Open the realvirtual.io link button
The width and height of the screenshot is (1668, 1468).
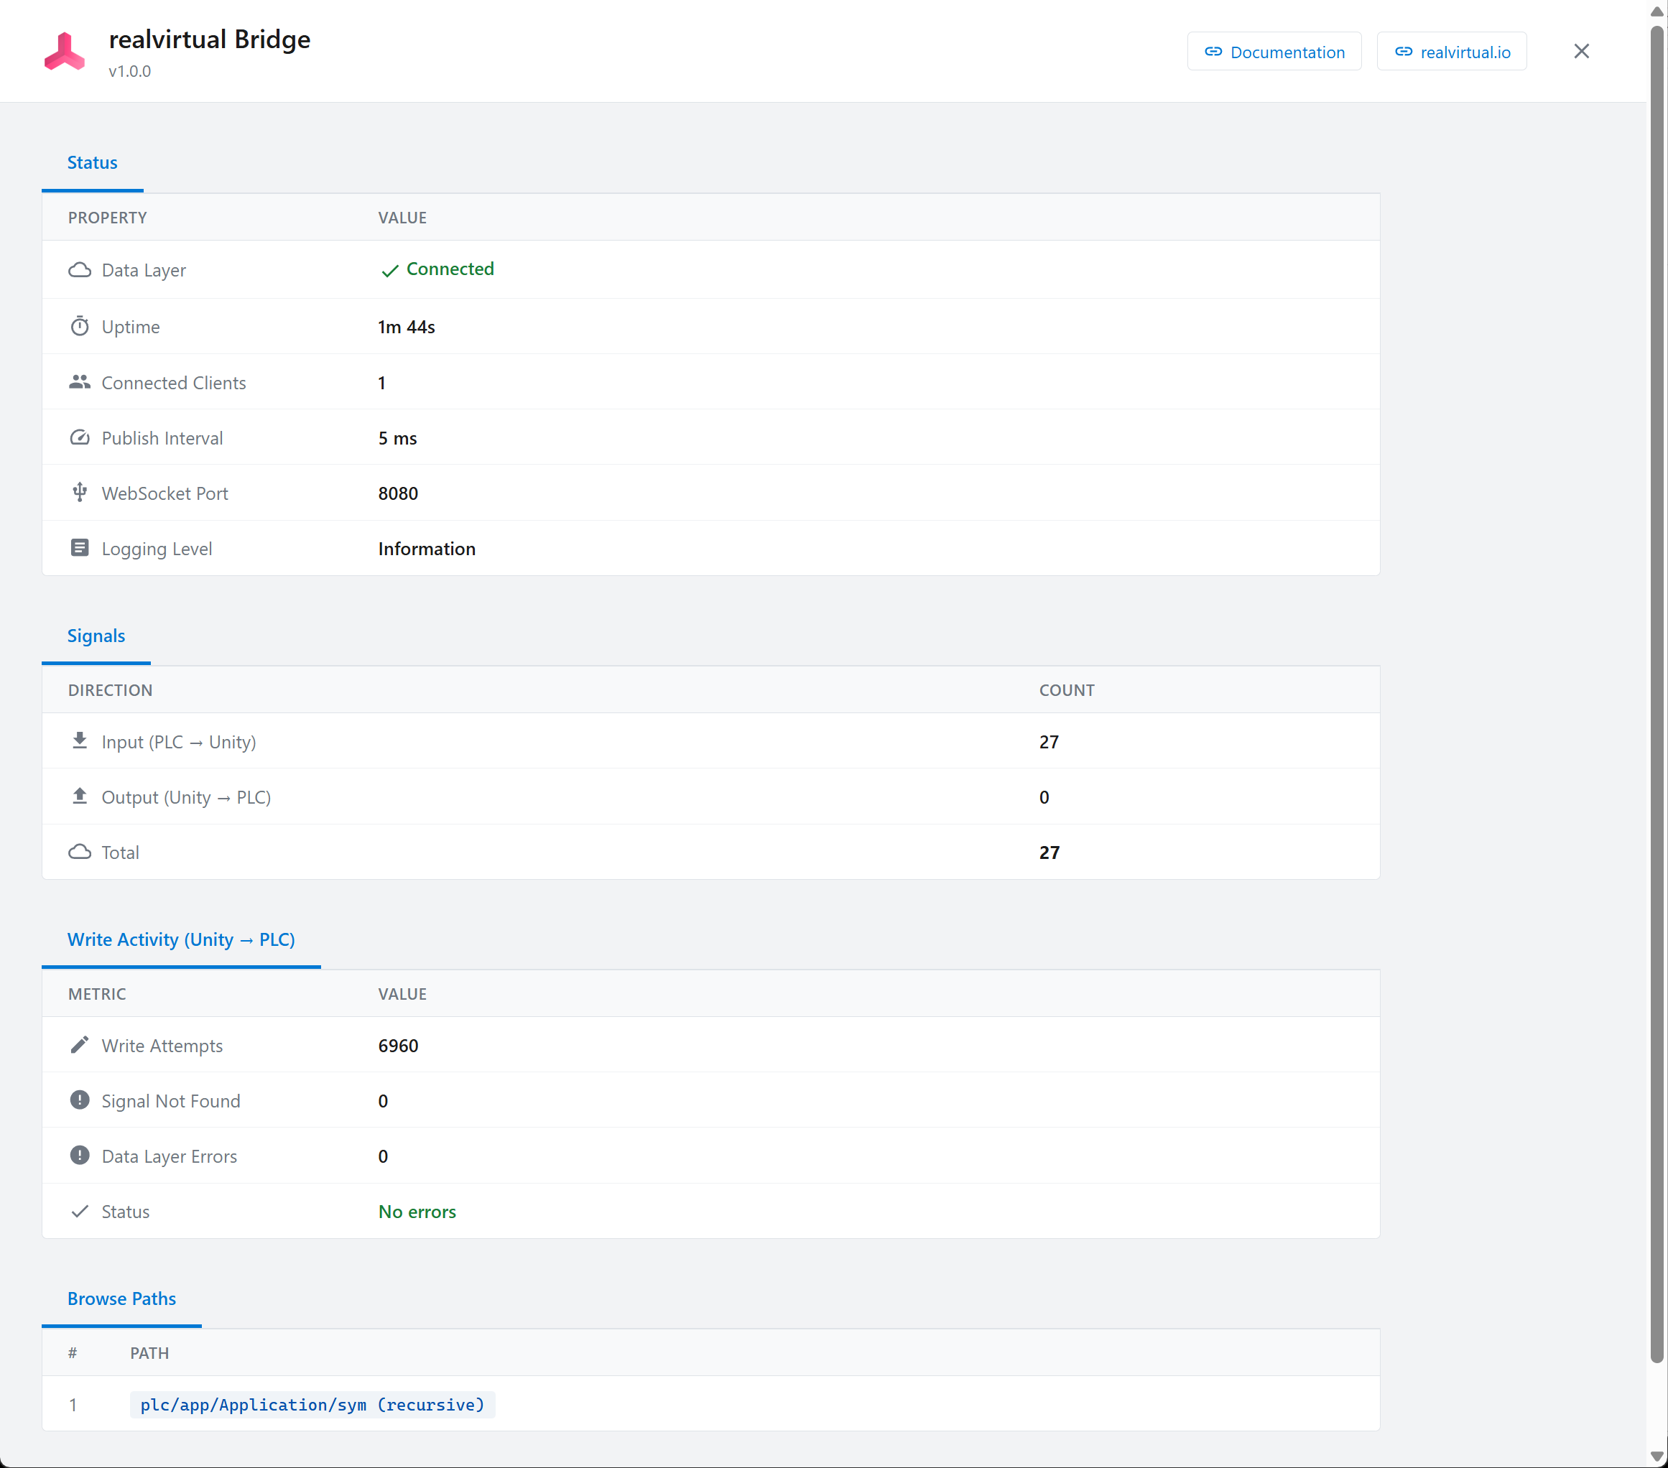click(x=1451, y=52)
